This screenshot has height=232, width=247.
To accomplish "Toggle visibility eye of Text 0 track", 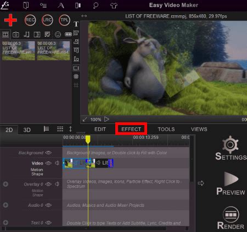I will coord(48,223).
